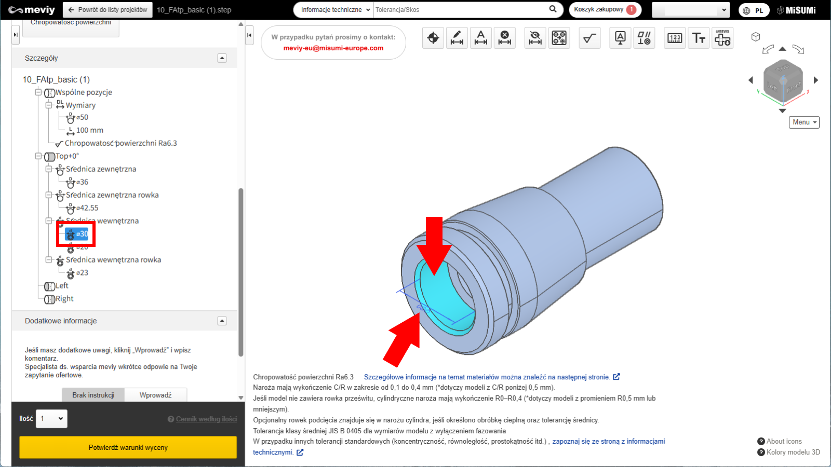
Task: Collapse the Szczegóły panel section
Action: click(x=222, y=58)
